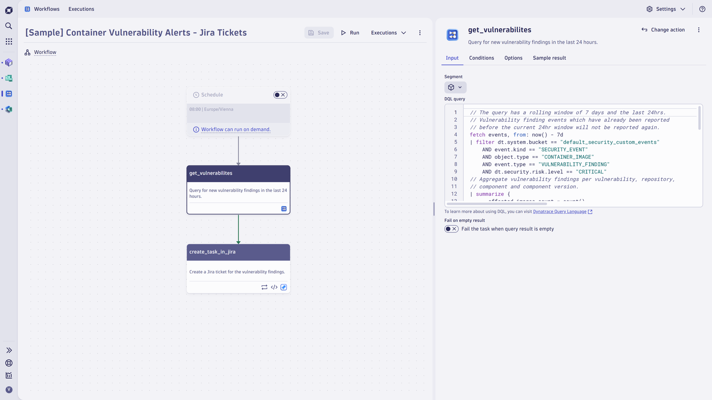The height and width of the screenshot is (400, 712).
Task: Click the Jira icon on create_task_in_jira node
Action: 284,287
